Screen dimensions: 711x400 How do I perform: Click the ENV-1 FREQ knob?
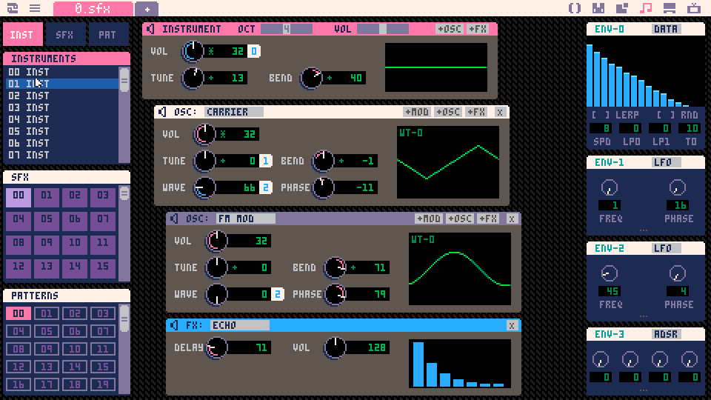tap(609, 187)
